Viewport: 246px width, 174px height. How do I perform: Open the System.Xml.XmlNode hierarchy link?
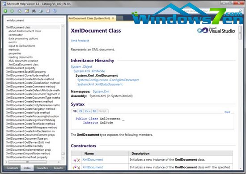pos(89,71)
